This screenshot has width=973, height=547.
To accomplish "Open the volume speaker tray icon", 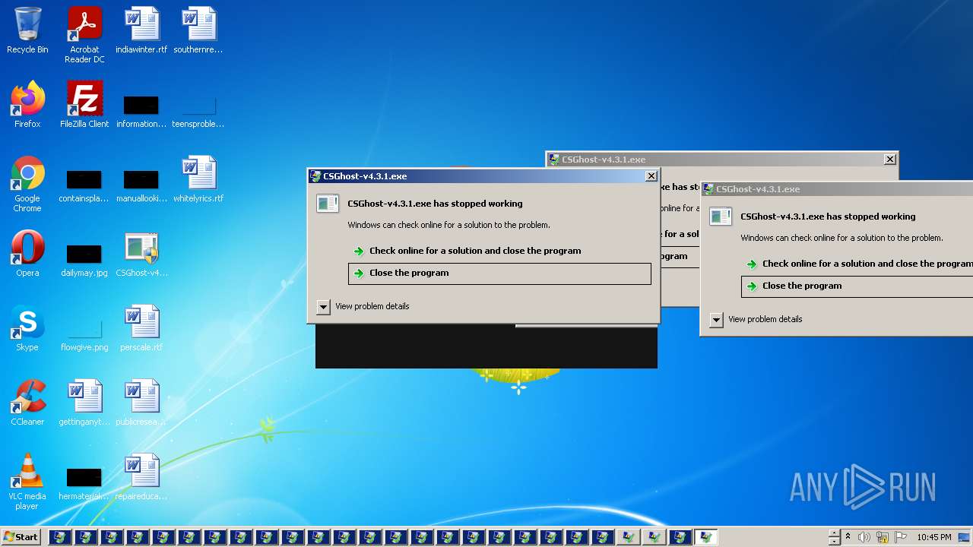I will (x=864, y=537).
